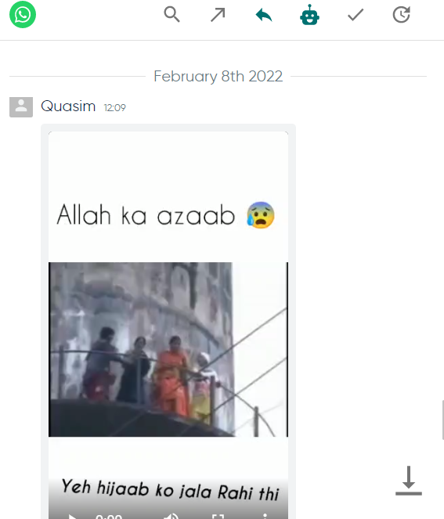The width and height of the screenshot is (444, 519).
Task: Click the 'Yeh hijaab ko jala Rahi thi' caption
Action: tap(170, 490)
